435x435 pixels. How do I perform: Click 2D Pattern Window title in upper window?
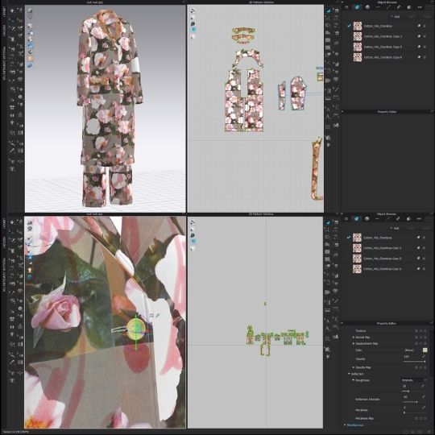tap(261, 2)
